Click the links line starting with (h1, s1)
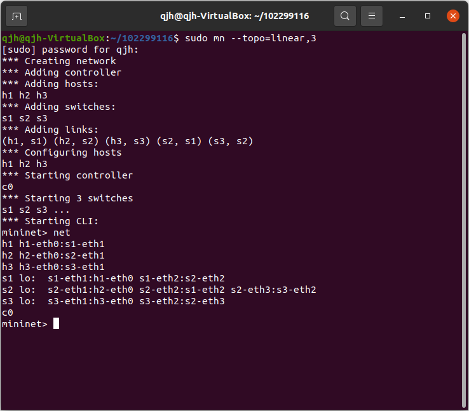469x411 pixels. click(127, 141)
